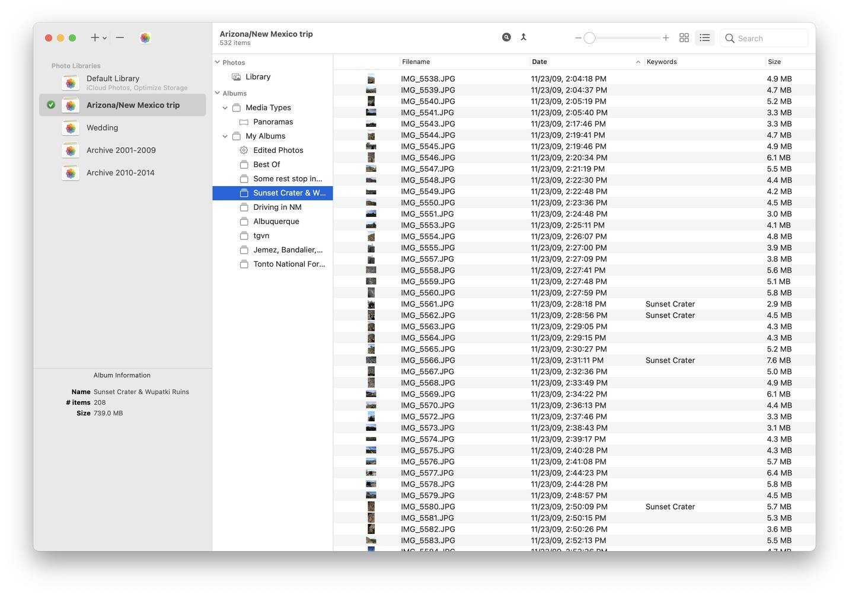Select the Albuquerque album

click(x=276, y=222)
